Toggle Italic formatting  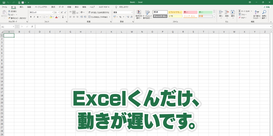(34, 17)
